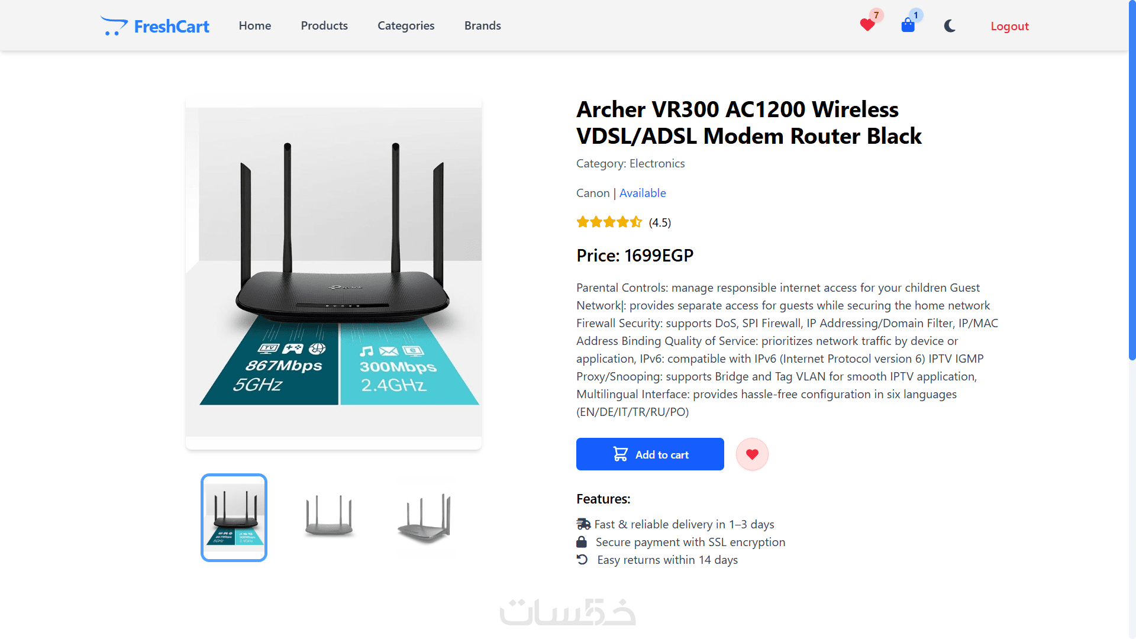Select the first router thumbnail image
This screenshot has height=639, width=1136.
click(234, 517)
